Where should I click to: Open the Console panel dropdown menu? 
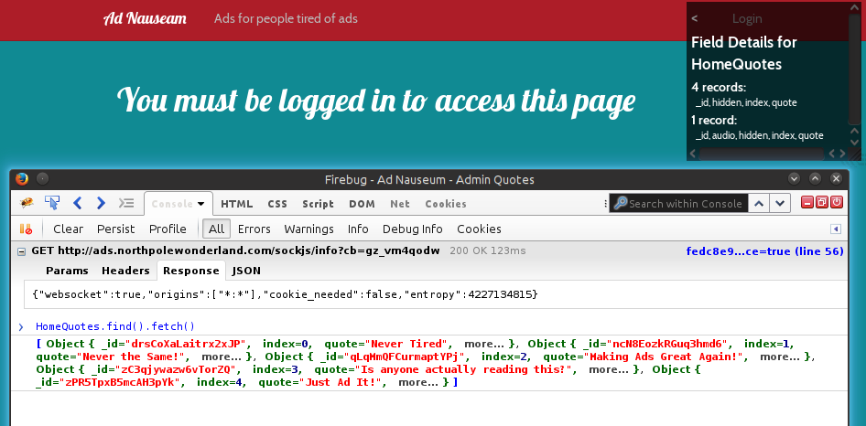(202, 204)
